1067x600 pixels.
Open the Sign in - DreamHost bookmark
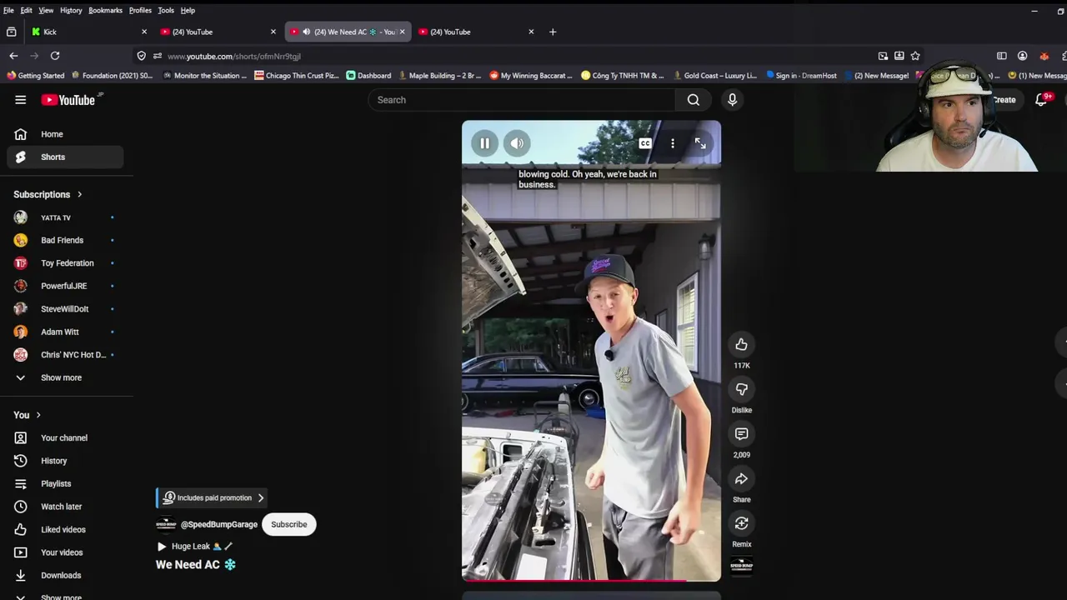(801, 75)
